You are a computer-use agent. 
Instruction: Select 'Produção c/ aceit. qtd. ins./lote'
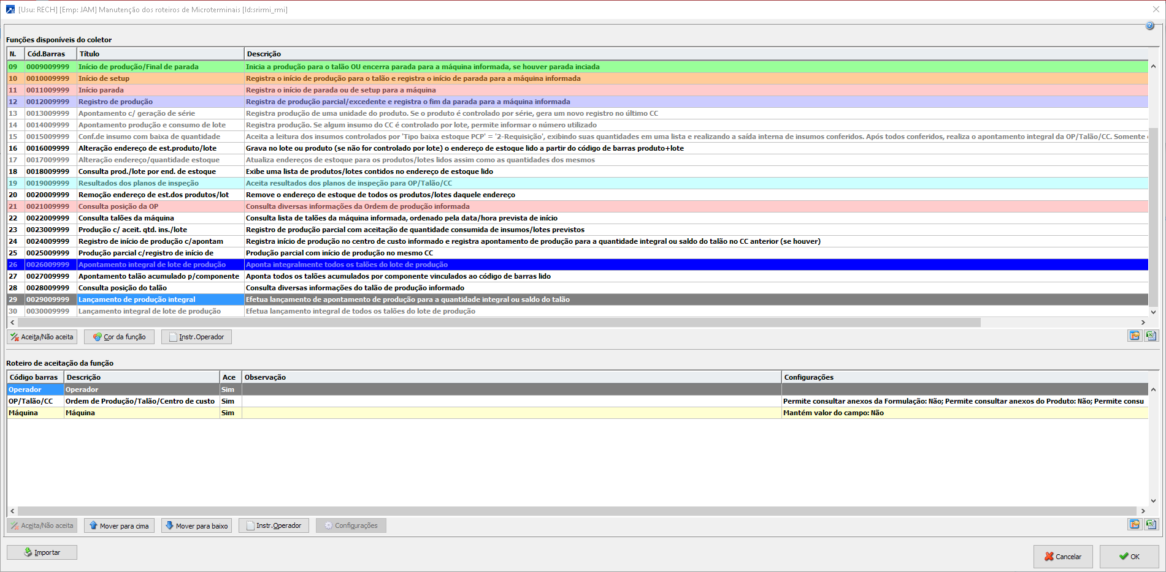click(577, 230)
